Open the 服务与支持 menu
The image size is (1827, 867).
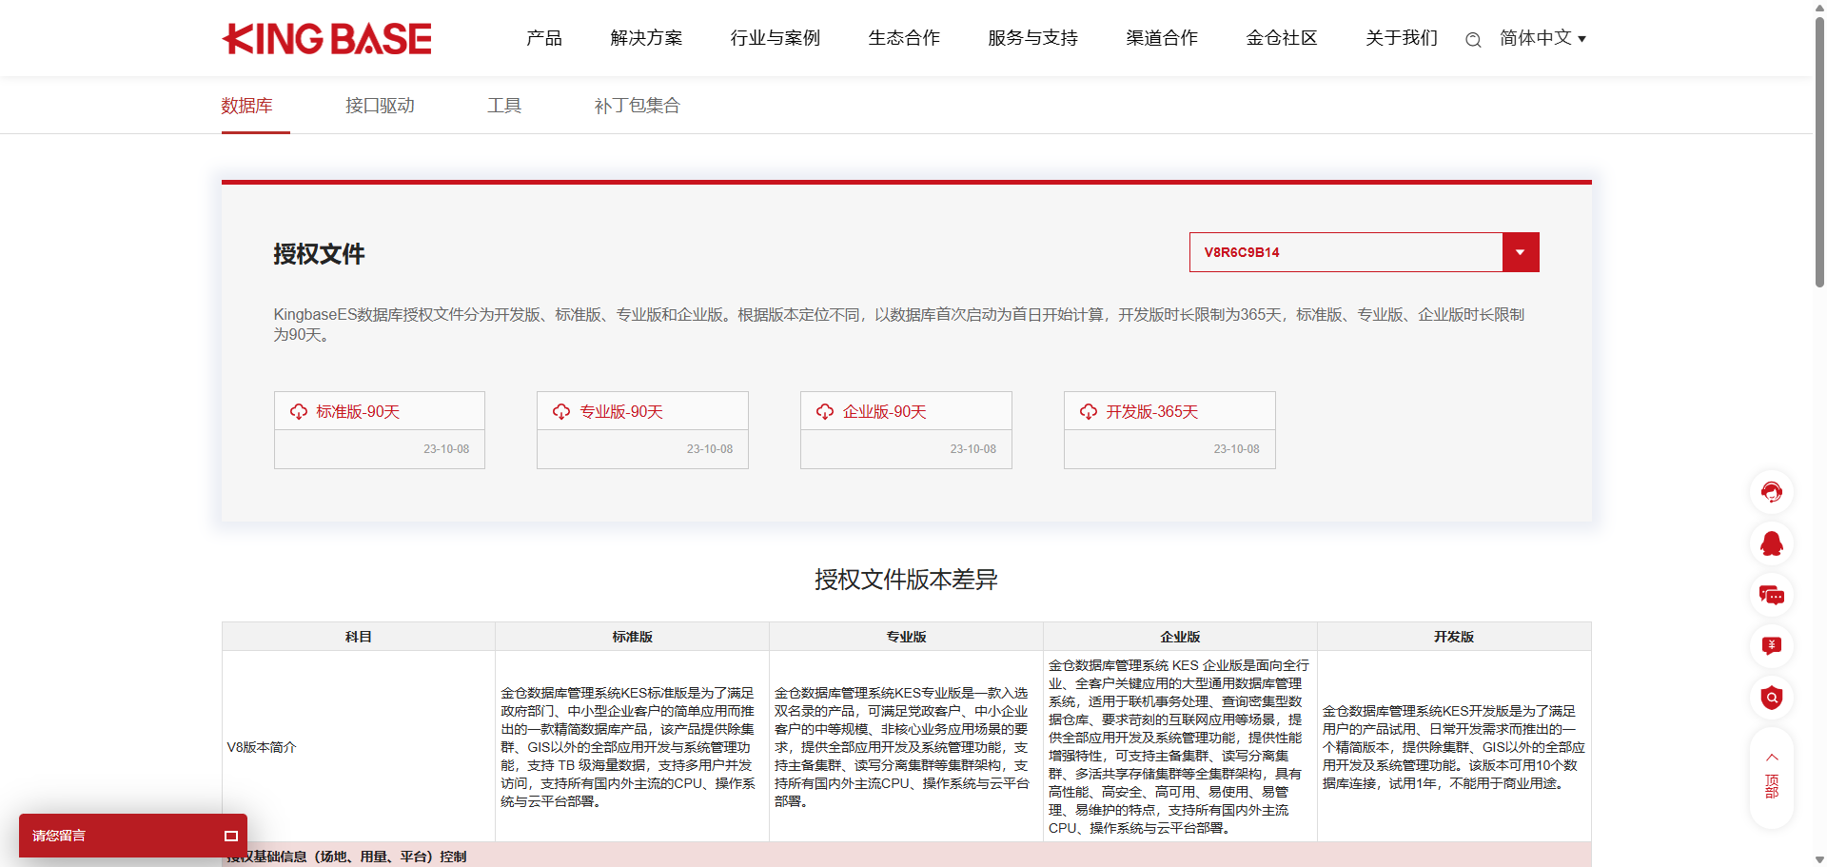[1032, 38]
